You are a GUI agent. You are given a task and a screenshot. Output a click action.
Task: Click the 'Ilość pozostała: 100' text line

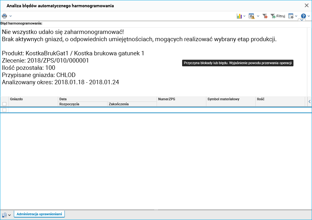(28, 68)
